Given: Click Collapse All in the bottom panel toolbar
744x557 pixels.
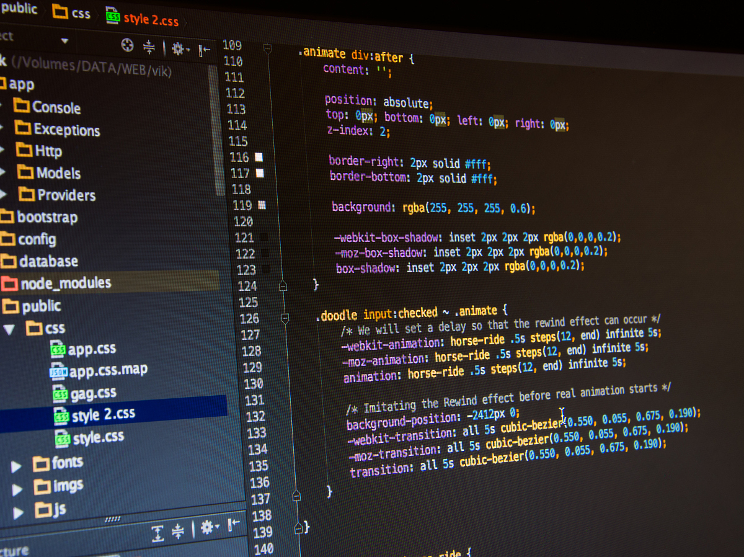Looking at the screenshot, I should click(x=178, y=531).
